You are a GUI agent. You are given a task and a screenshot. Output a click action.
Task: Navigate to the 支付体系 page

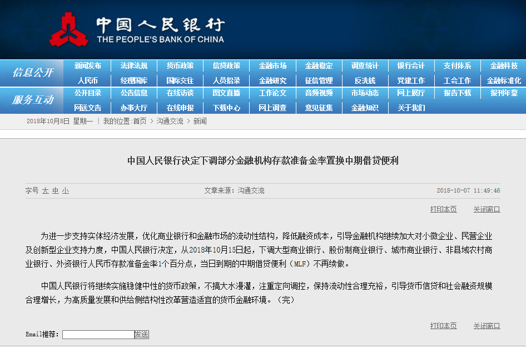(x=457, y=65)
